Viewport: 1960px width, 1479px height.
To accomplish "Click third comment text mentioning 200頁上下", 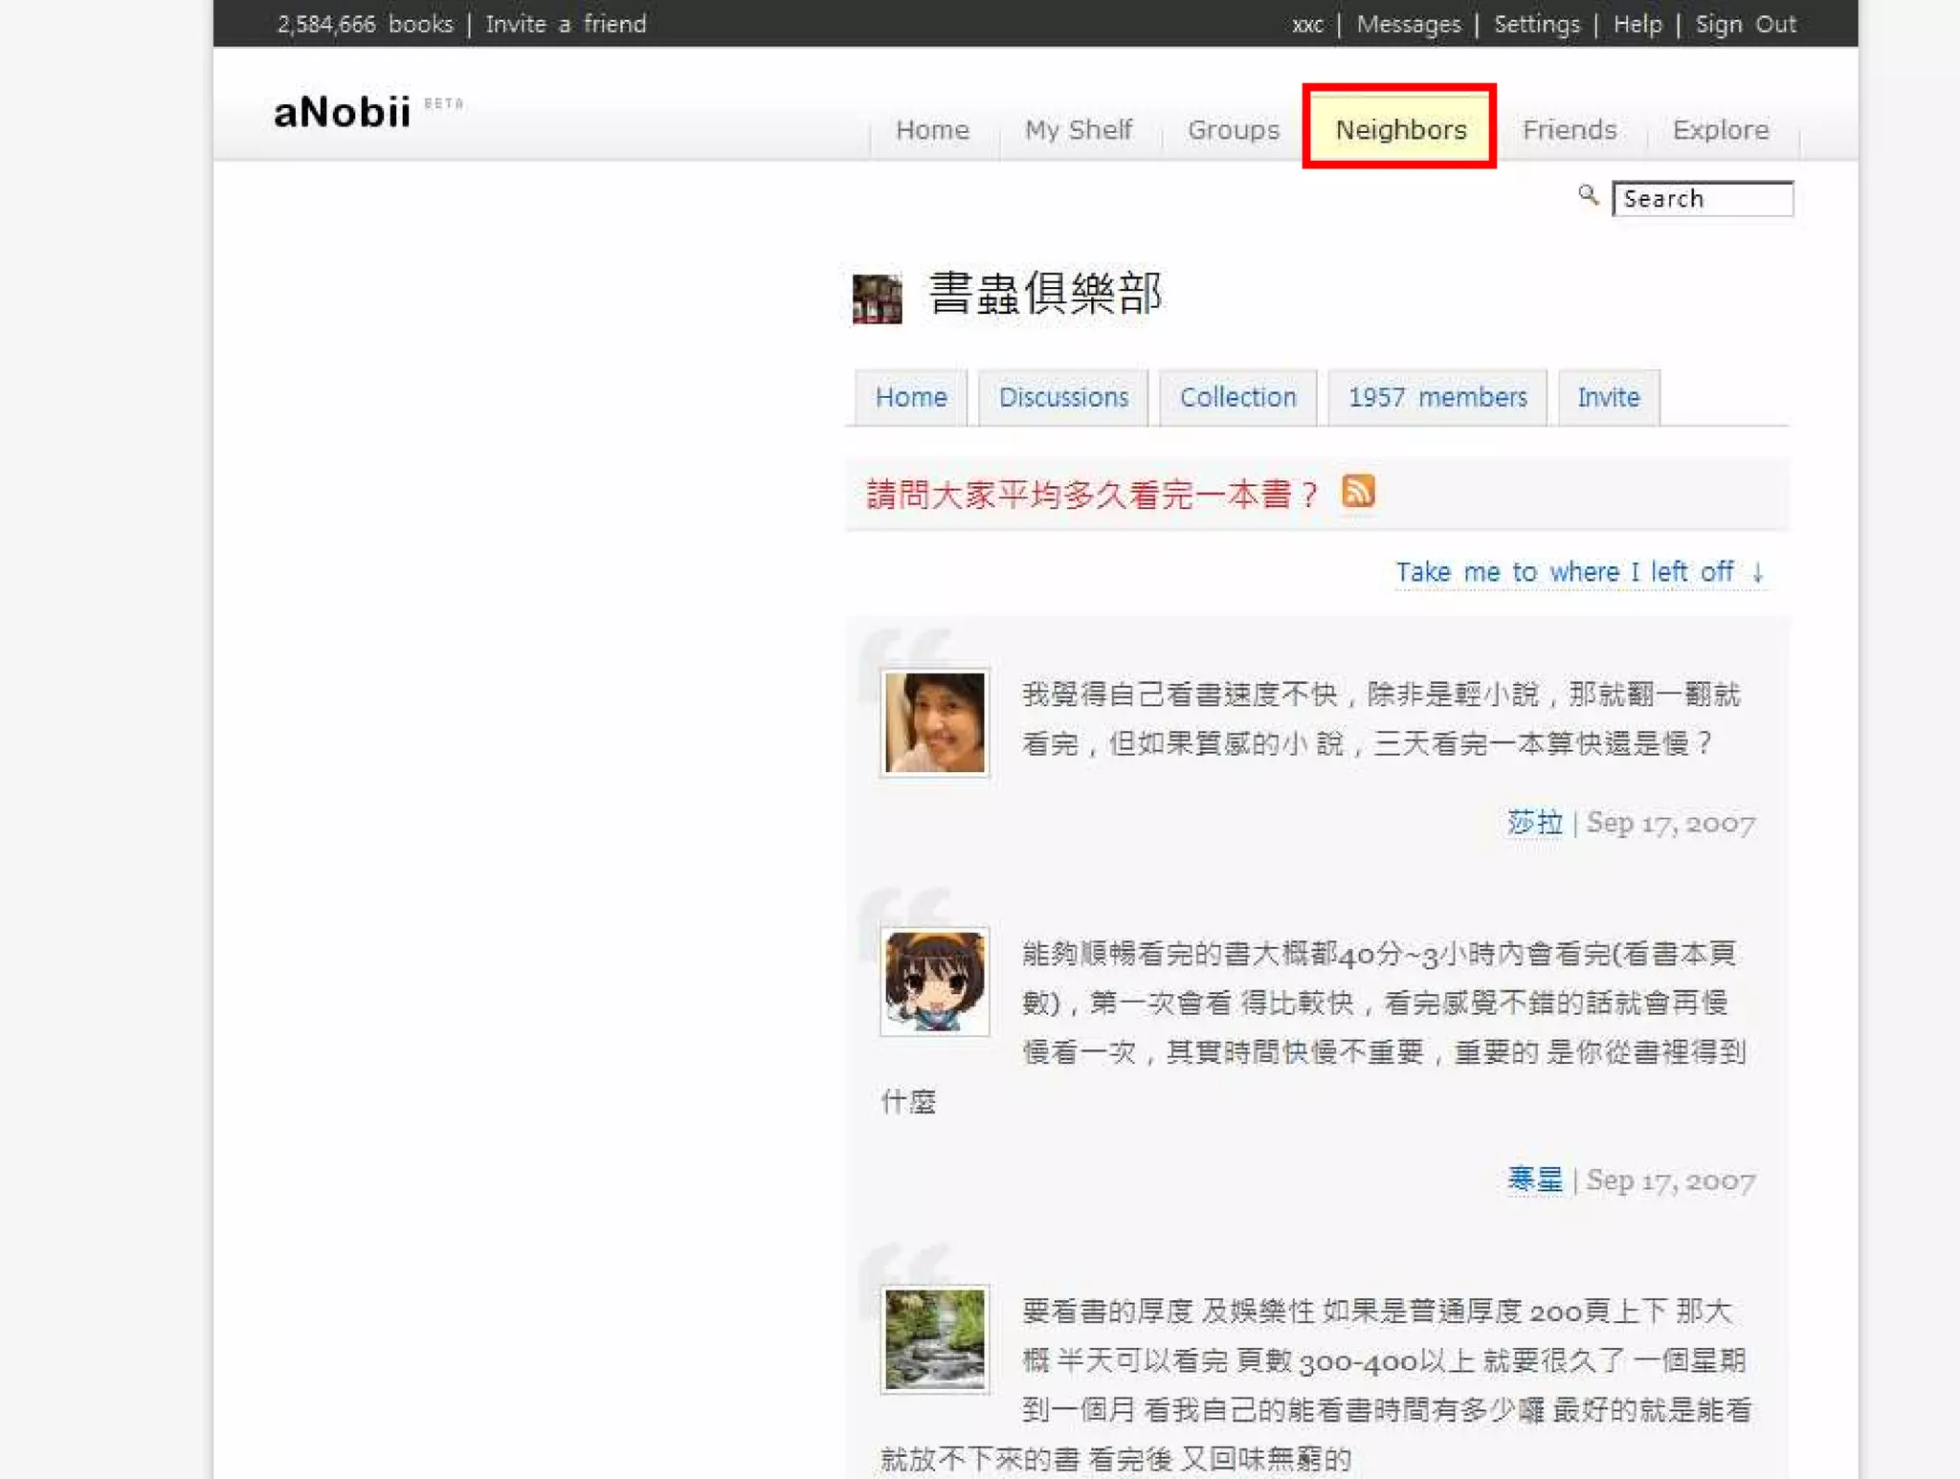I will click(x=1316, y=1384).
